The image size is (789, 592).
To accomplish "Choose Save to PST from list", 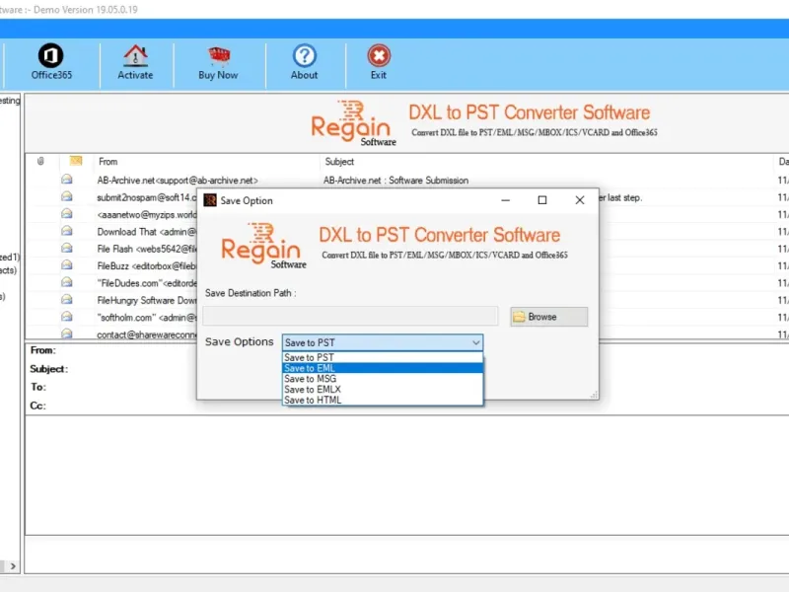I will pyautogui.click(x=383, y=357).
